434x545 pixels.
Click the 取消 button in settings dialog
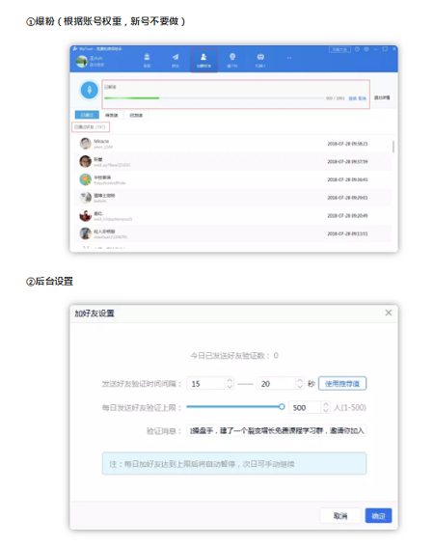point(340,516)
